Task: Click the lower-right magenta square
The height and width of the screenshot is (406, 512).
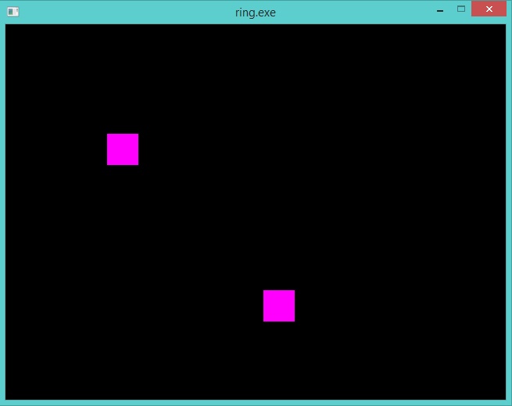Action: point(279,306)
